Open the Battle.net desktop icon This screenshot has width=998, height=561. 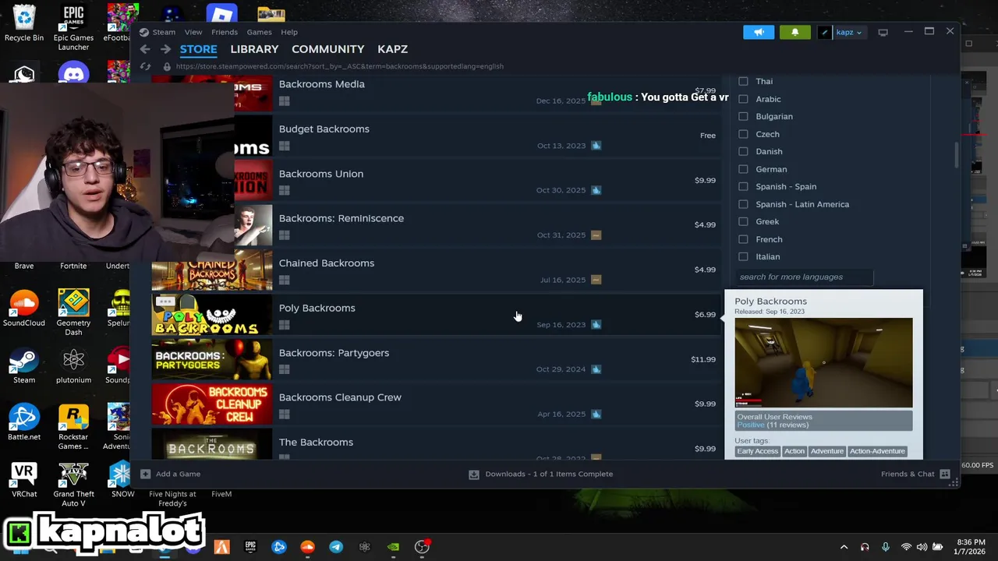click(x=24, y=418)
